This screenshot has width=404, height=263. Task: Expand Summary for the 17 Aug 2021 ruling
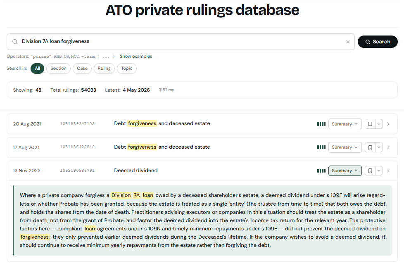pyautogui.click(x=345, y=147)
